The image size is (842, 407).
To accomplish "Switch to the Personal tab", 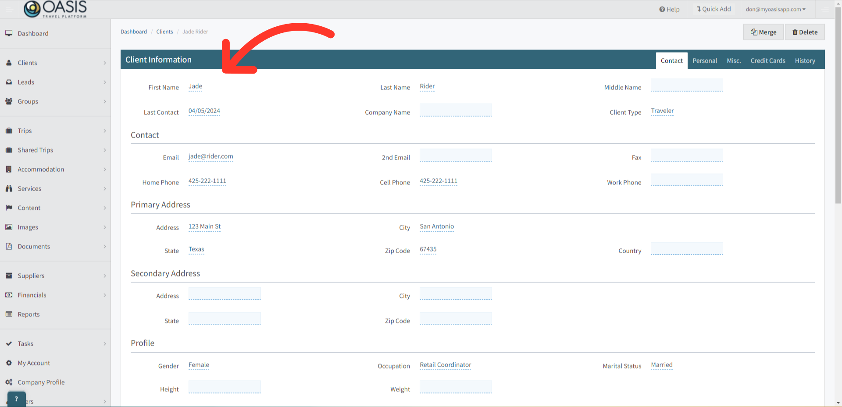I will (x=705, y=60).
